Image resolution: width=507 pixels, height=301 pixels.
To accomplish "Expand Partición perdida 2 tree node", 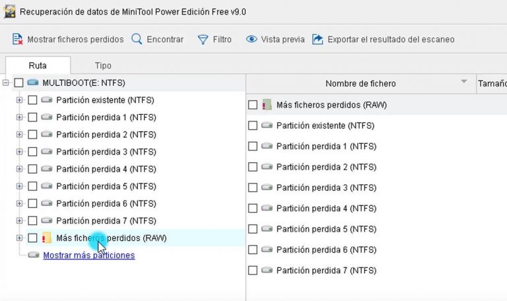I will [x=19, y=134].
